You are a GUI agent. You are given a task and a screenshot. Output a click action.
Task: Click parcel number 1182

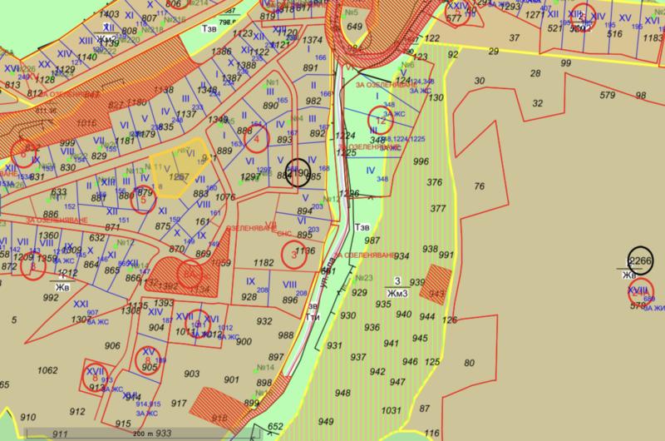[264, 263]
